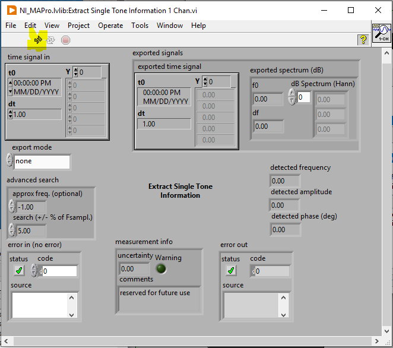Toggle the error in status checkbox
393x348 pixels.
tap(20, 271)
